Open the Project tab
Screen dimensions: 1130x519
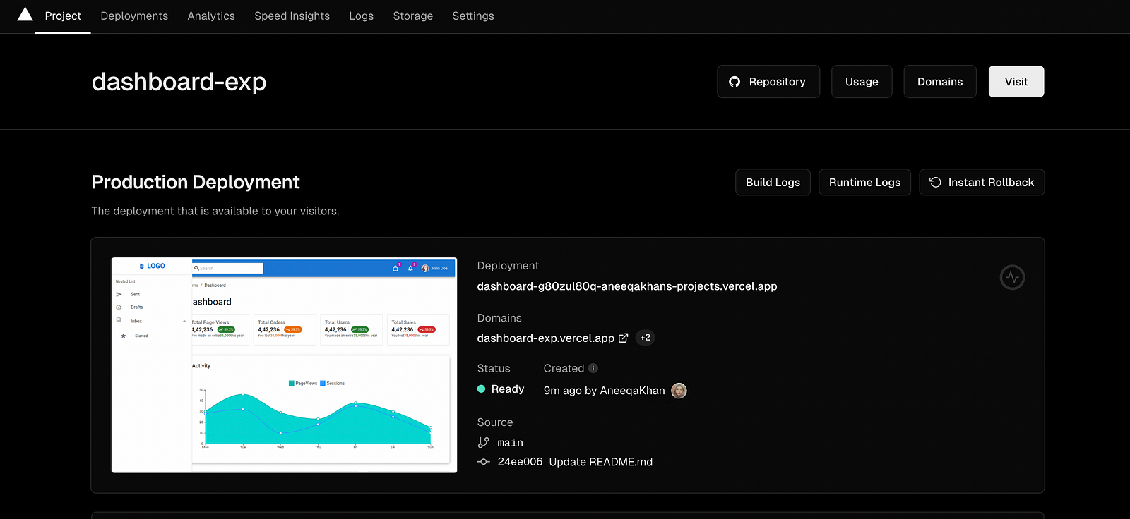[x=63, y=16]
